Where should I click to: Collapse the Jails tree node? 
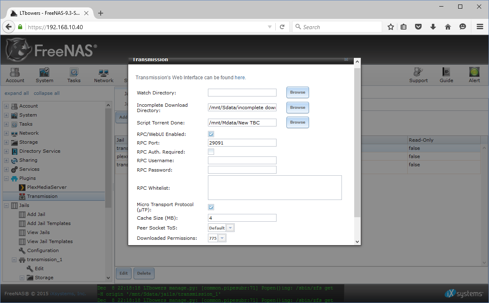click(x=6, y=206)
